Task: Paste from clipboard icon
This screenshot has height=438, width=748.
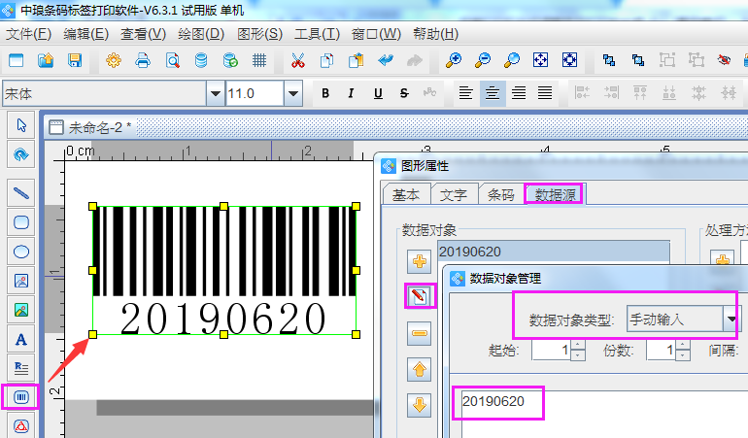Action: click(x=356, y=60)
